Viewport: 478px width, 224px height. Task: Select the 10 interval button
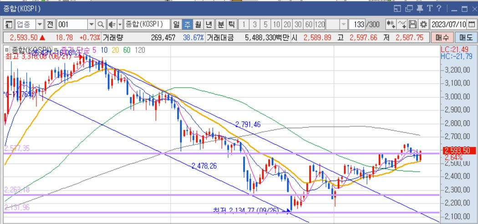(x=276, y=25)
